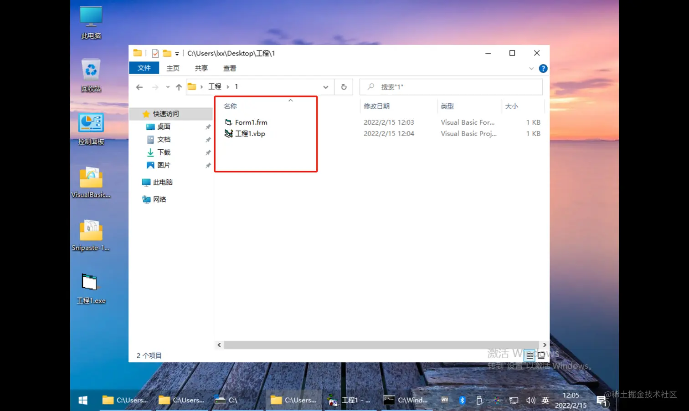Select 快速访问 in the navigation pane

point(171,114)
